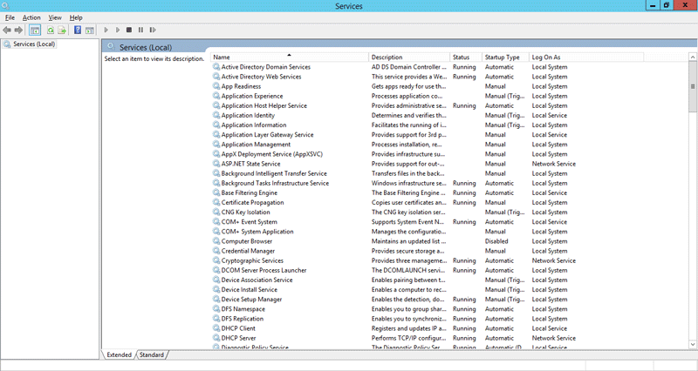Screen dimensions: 698x371
Task: Click the Start Service play icon
Action: tap(106, 30)
